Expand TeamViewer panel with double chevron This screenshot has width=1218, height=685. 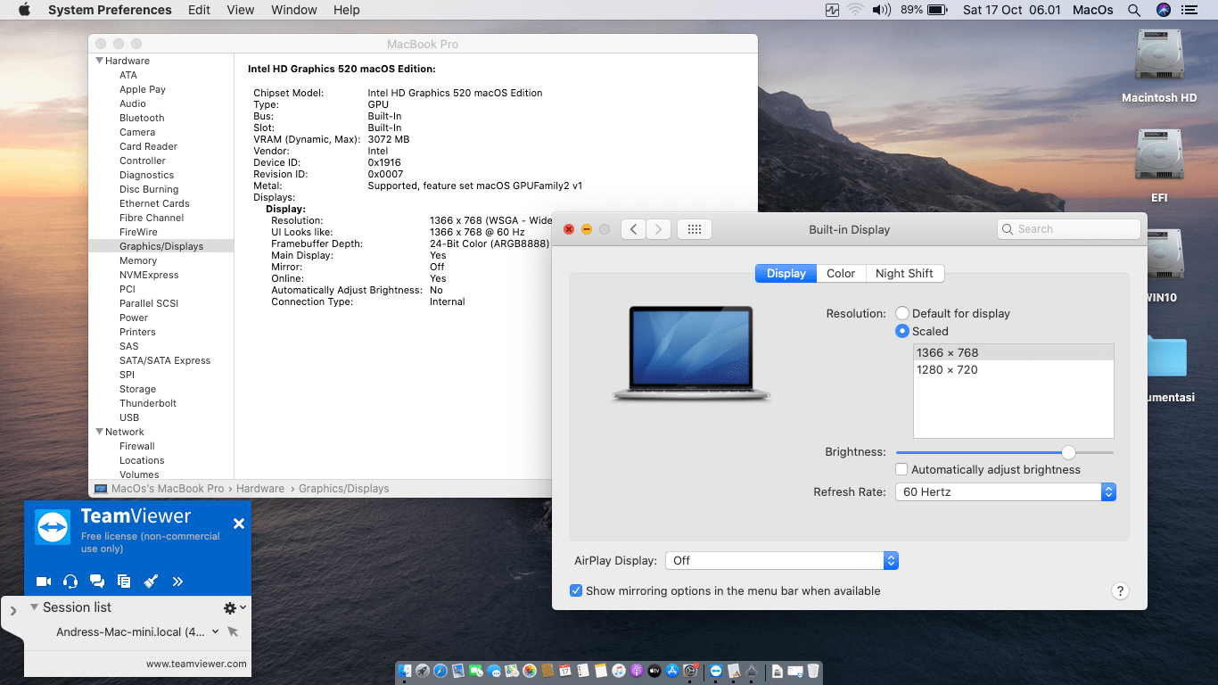177,582
